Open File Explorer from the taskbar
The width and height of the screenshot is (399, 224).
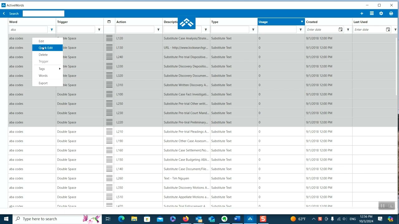134,219
